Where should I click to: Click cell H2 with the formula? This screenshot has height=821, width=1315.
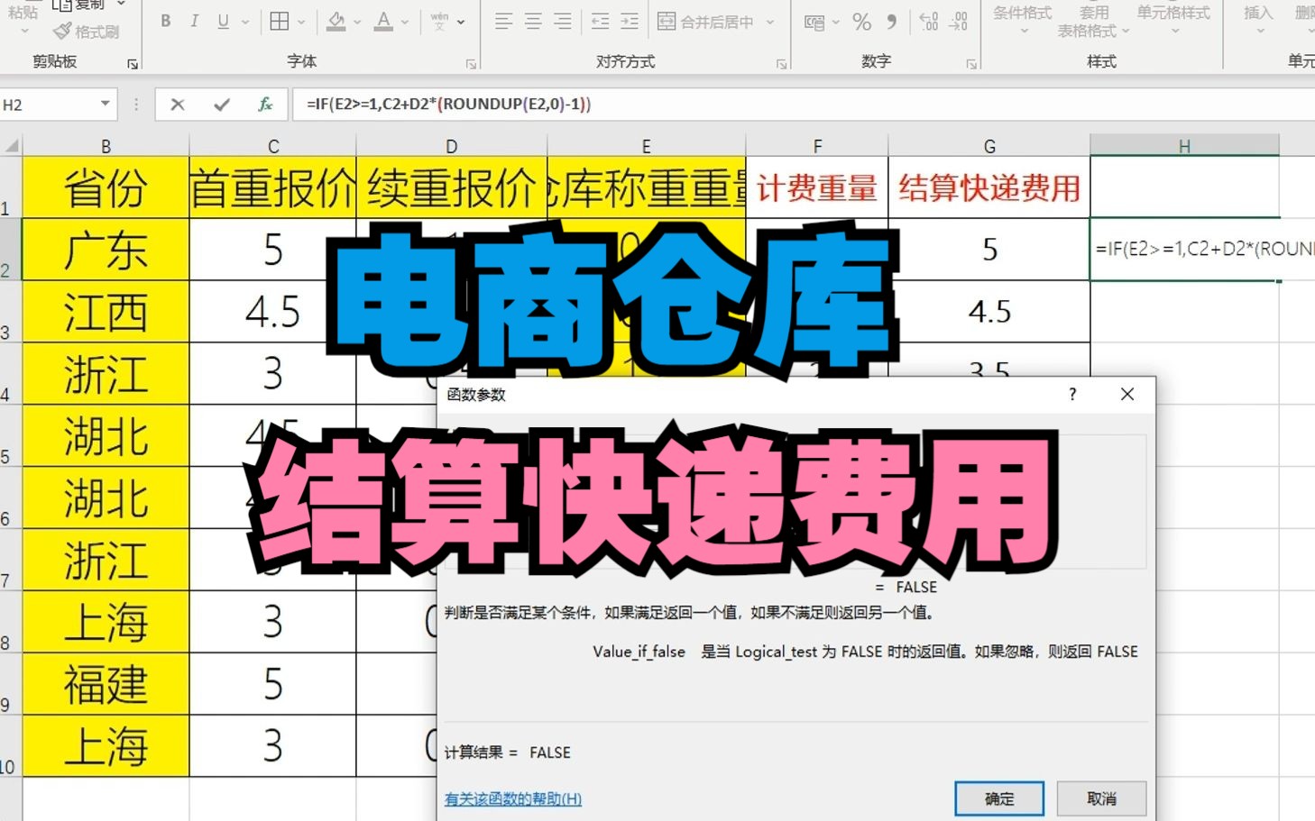(x=1184, y=249)
